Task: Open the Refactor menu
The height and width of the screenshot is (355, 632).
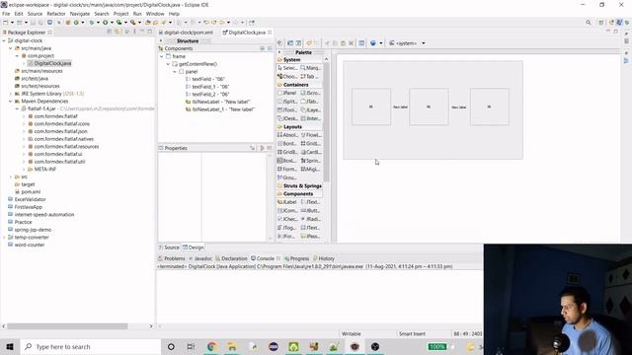Action: tap(56, 14)
